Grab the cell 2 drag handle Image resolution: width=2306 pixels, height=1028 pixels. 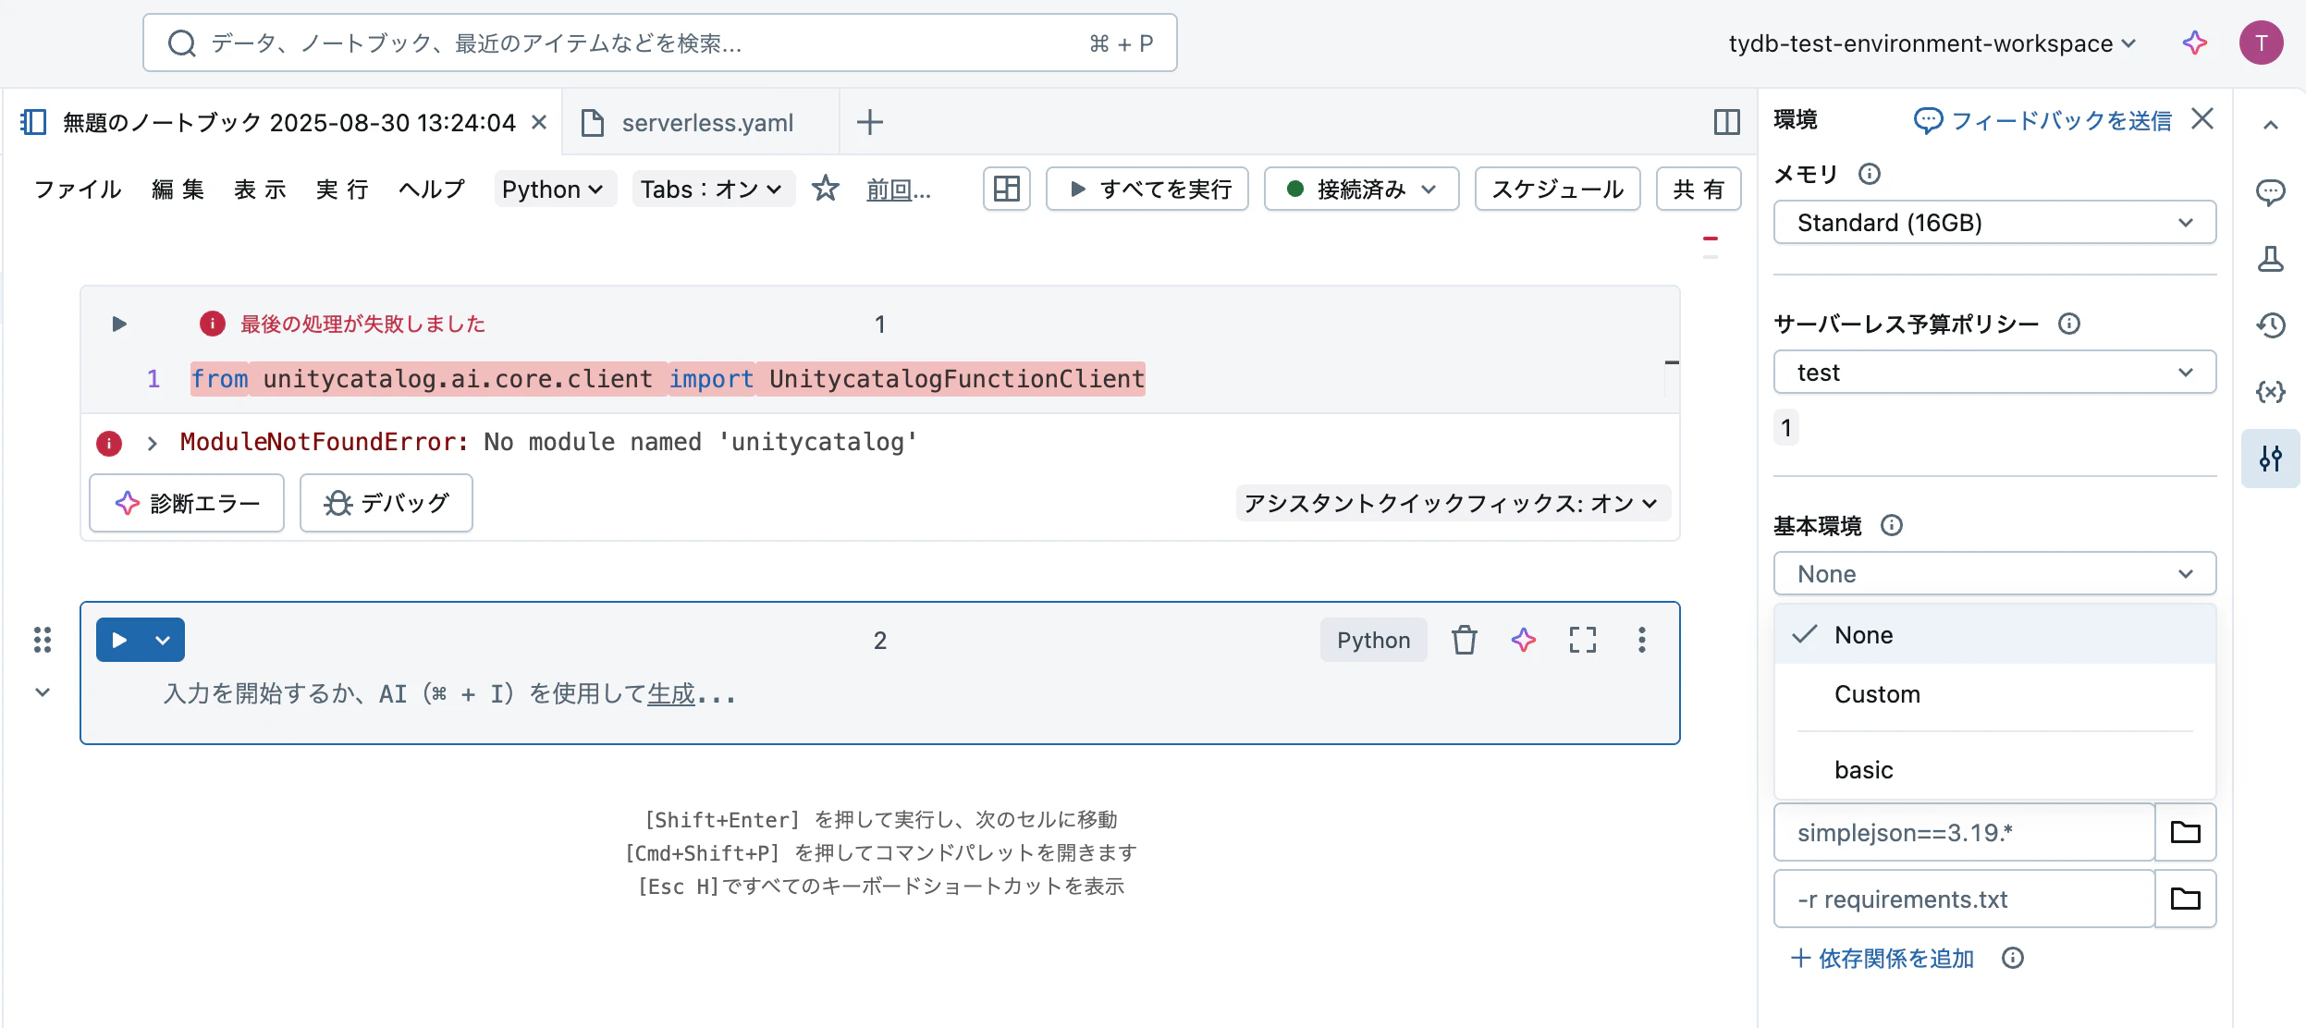[x=43, y=640]
